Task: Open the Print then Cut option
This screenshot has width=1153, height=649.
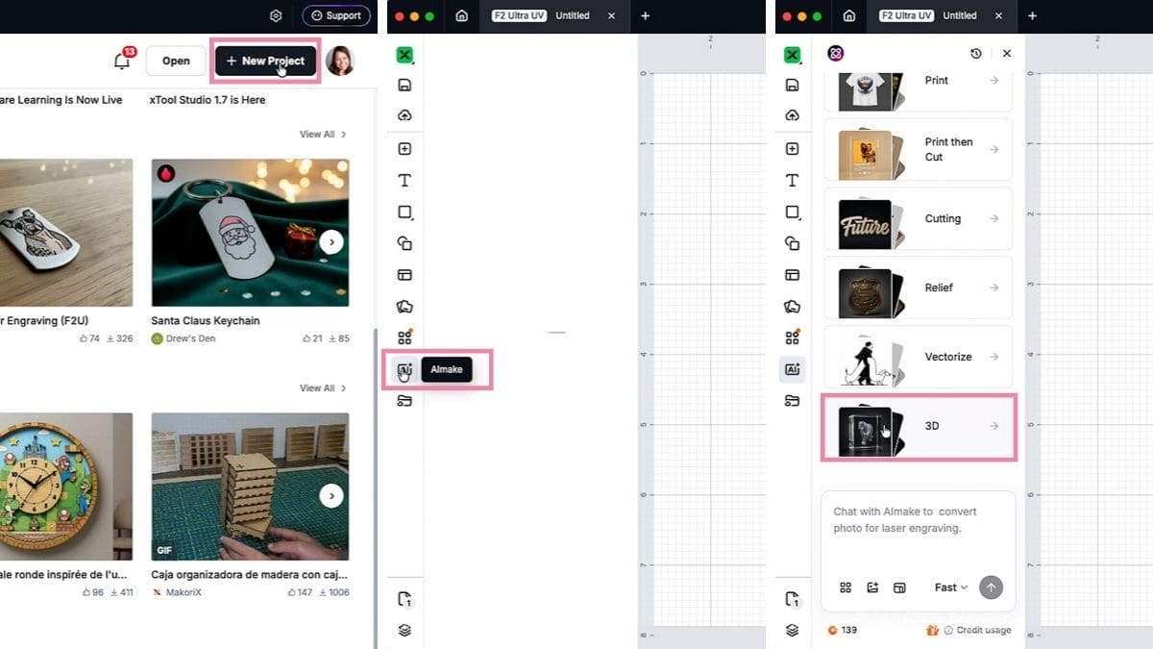Action: click(918, 149)
